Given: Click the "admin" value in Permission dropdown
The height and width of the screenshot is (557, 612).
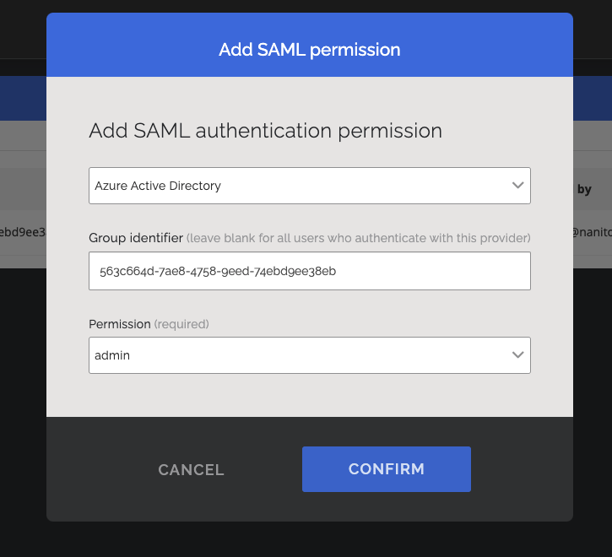Looking at the screenshot, I should [112, 355].
